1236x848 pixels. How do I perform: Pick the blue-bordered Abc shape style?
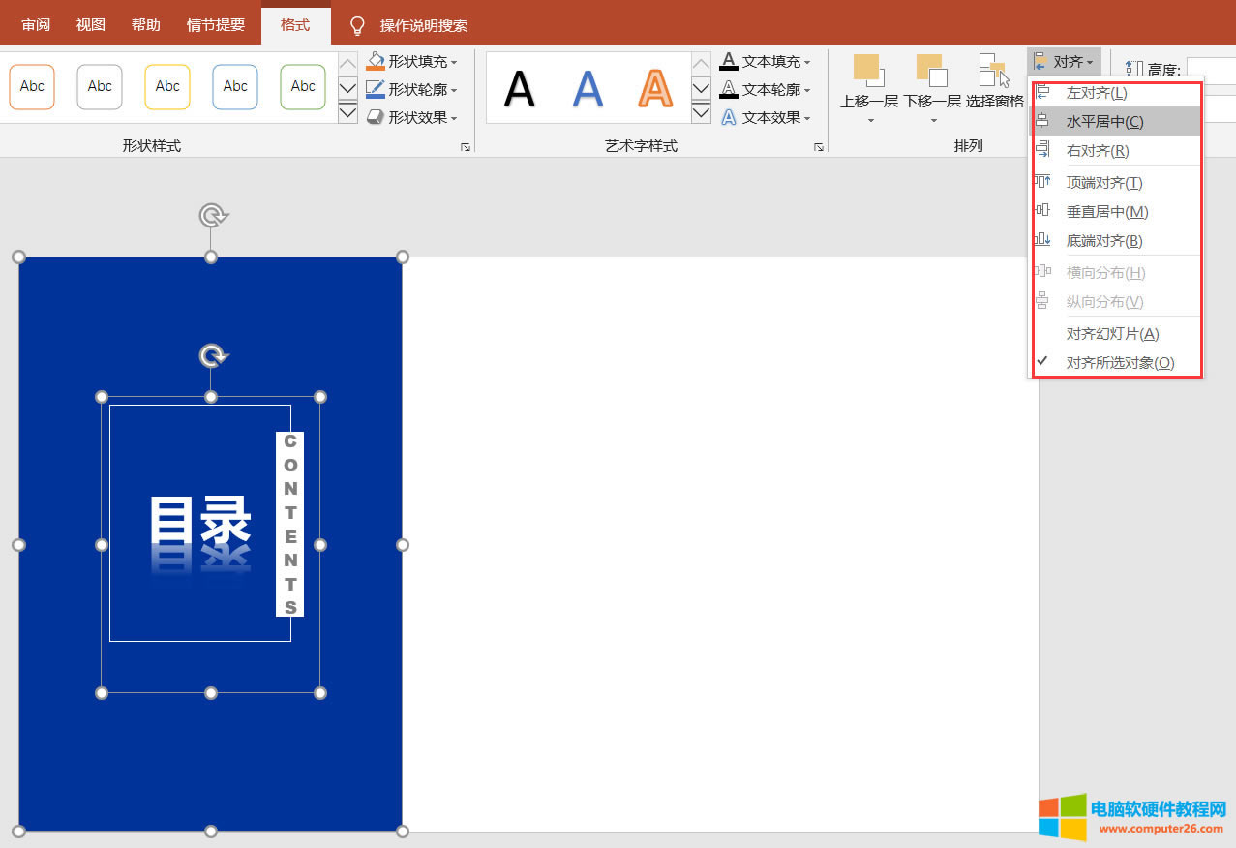[235, 87]
